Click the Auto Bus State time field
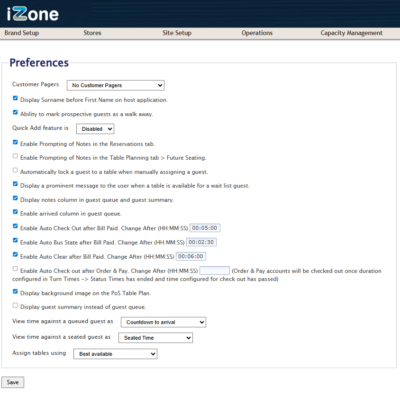 (201, 242)
